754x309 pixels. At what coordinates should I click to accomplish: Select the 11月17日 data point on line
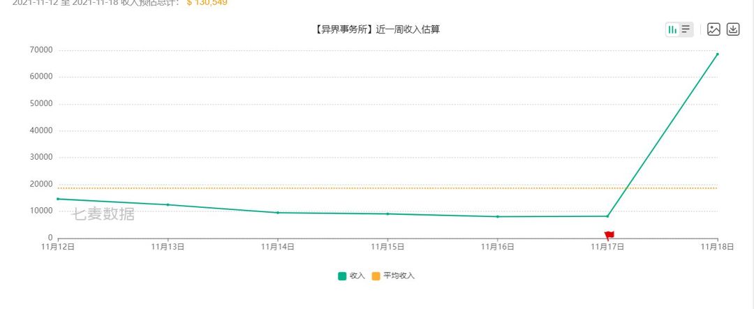607,216
